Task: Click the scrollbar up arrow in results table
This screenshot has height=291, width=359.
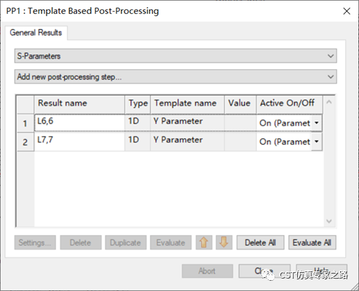Action: pyautogui.click(x=329, y=102)
